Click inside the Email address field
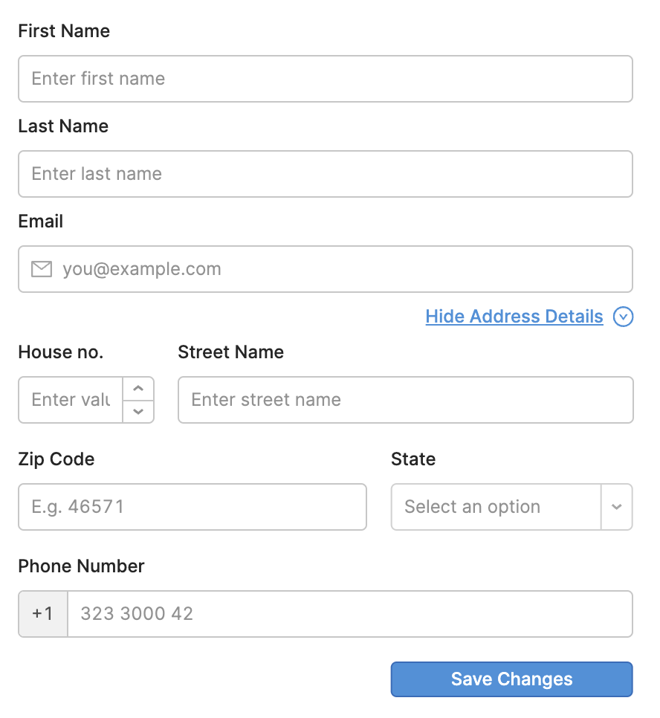This screenshot has height=718, width=660. [x=223, y=269]
